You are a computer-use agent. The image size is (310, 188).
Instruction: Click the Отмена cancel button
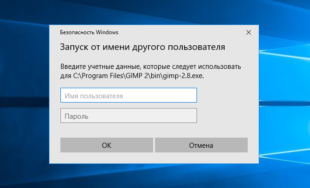coord(201,145)
